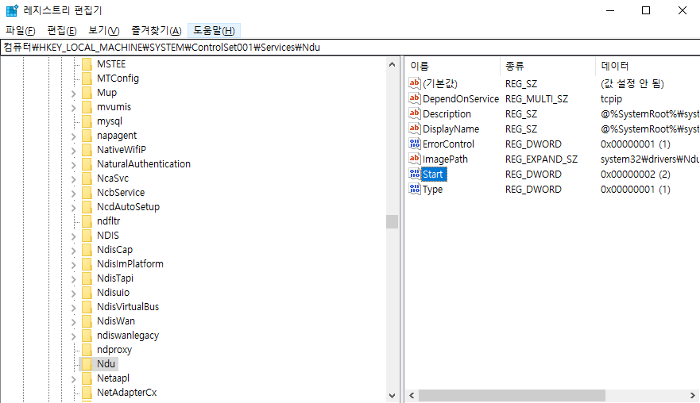The height and width of the screenshot is (403, 700).
Task: Select the DisplayName value entry
Action: click(451, 129)
